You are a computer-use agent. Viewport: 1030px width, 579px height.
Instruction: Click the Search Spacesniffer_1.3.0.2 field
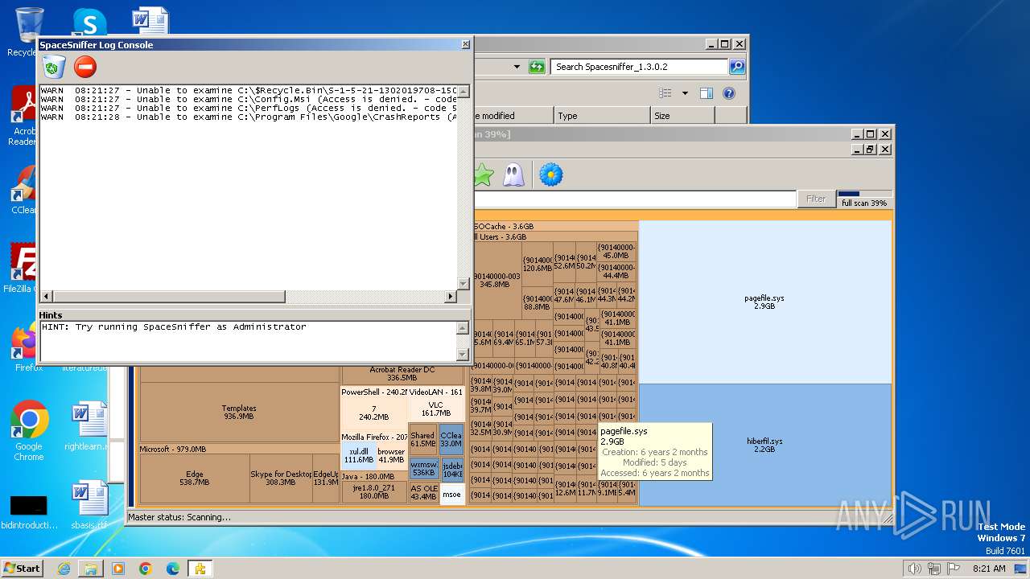tap(640, 67)
